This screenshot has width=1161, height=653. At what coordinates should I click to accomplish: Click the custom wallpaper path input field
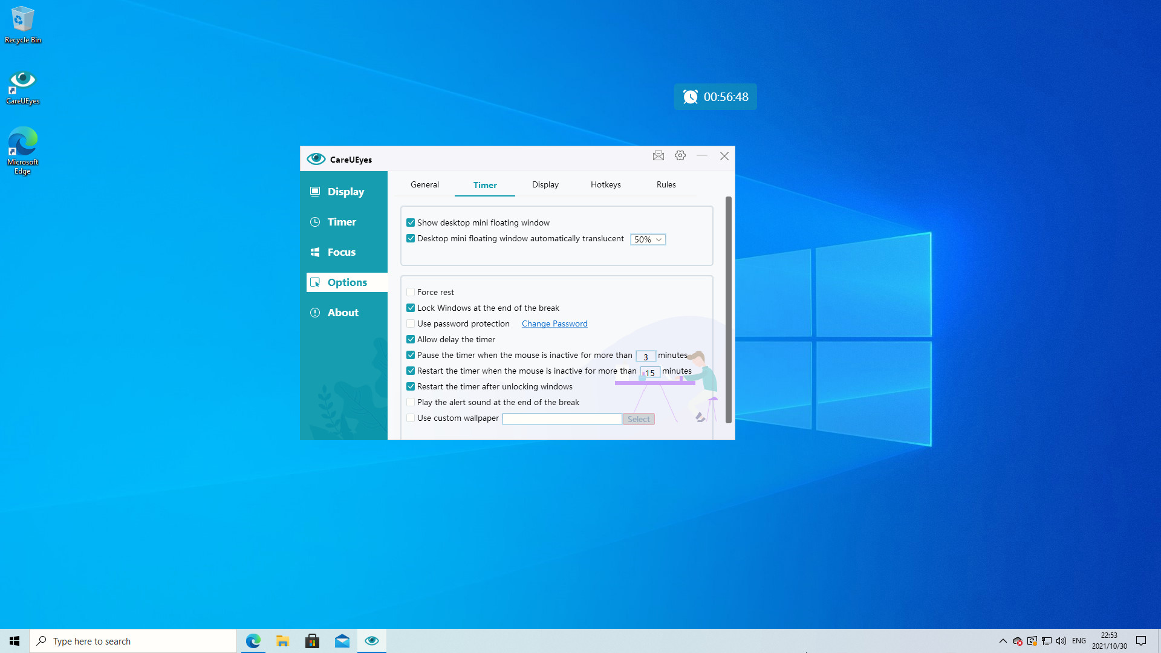pyautogui.click(x=561, y=418)
